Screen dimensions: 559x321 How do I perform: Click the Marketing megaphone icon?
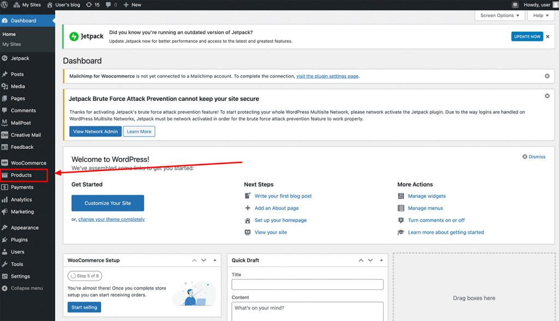[x=4, y=212]
